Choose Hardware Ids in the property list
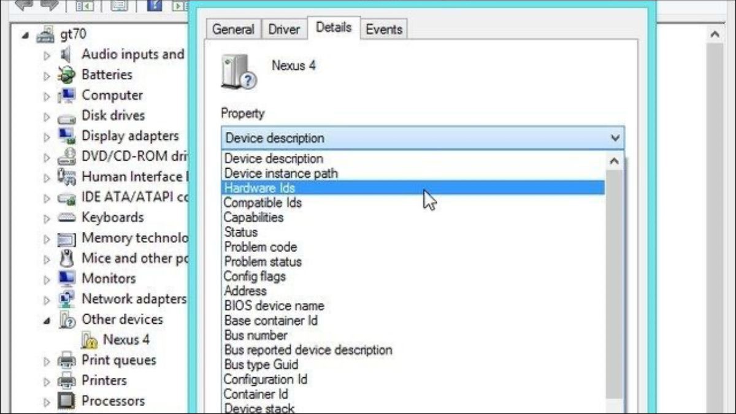 (x=413, y=188)
